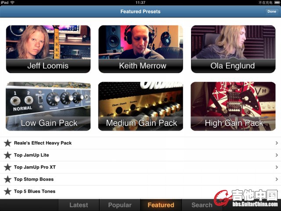This screenshot has width=281, height=211.
Task: Open the Medium Gain Pack
Action: click(140, 106)
